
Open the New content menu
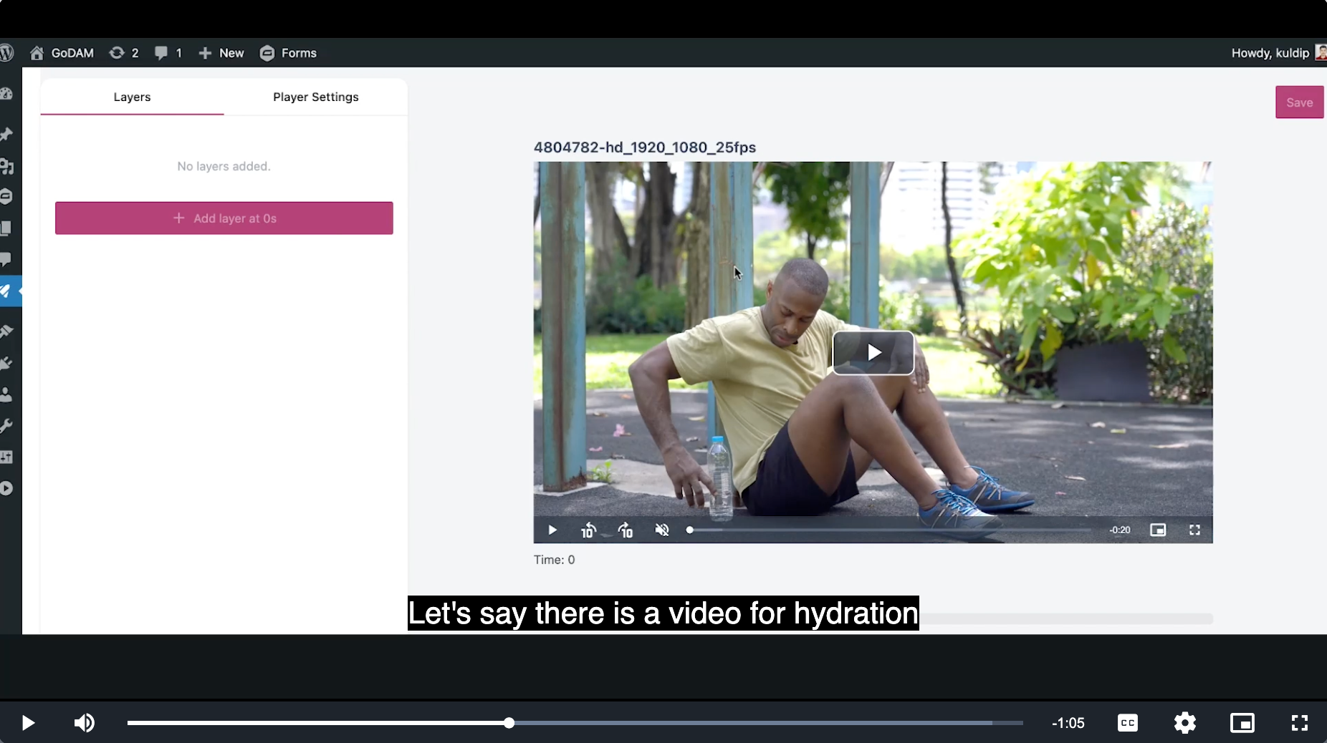pyautogui.click(x=221, y=53)
